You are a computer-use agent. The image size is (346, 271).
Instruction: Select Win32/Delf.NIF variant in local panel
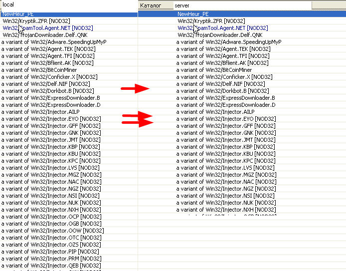[46, 84]
